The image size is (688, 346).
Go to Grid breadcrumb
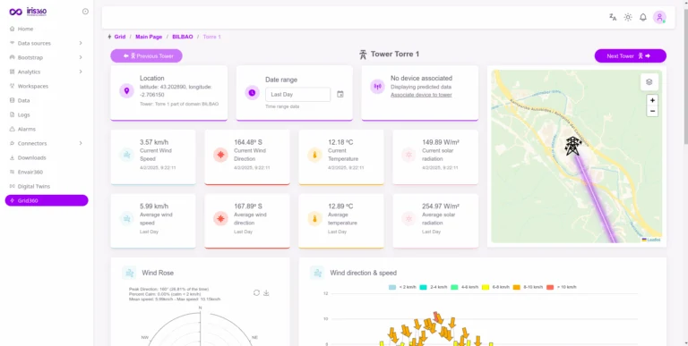(x=120, y=37)
